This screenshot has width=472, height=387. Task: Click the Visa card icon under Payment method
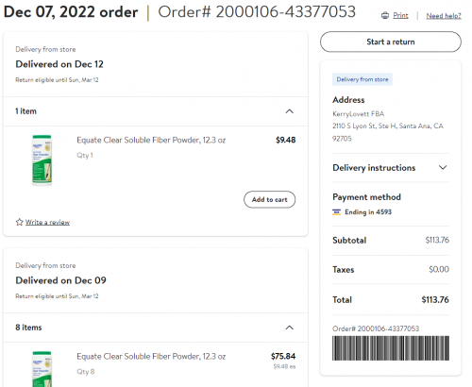(x=336, y=212)
